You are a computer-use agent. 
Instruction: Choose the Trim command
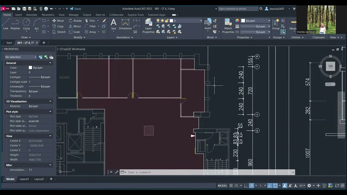[x=90, y=21]
